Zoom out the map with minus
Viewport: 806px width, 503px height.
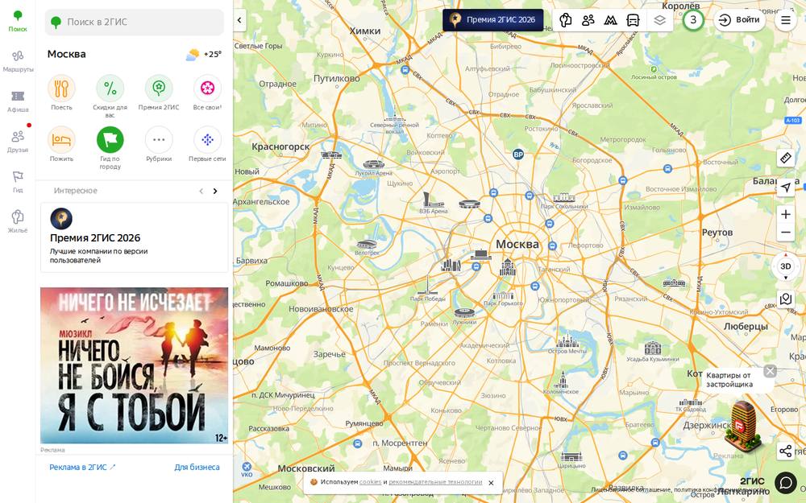785,233
